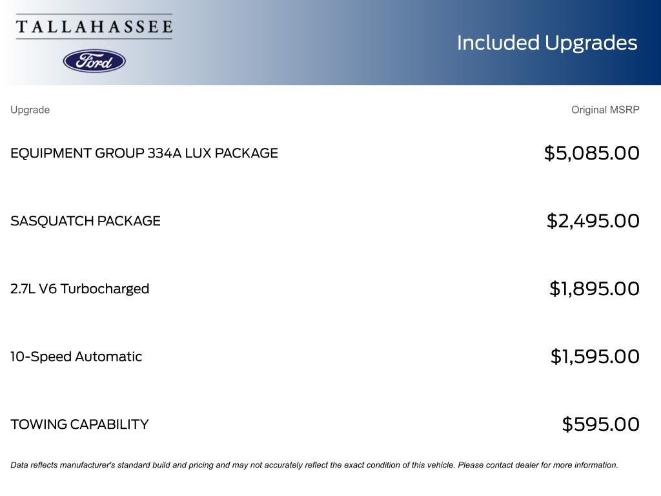Viewport: 661px width, 496px height.
Task: Click the Sasquatch Package upgrade name
Action: [x=85, y=221]
